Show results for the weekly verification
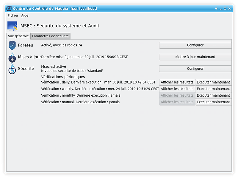This screenshot has height=178, width=238. click(x=177, y=89)
